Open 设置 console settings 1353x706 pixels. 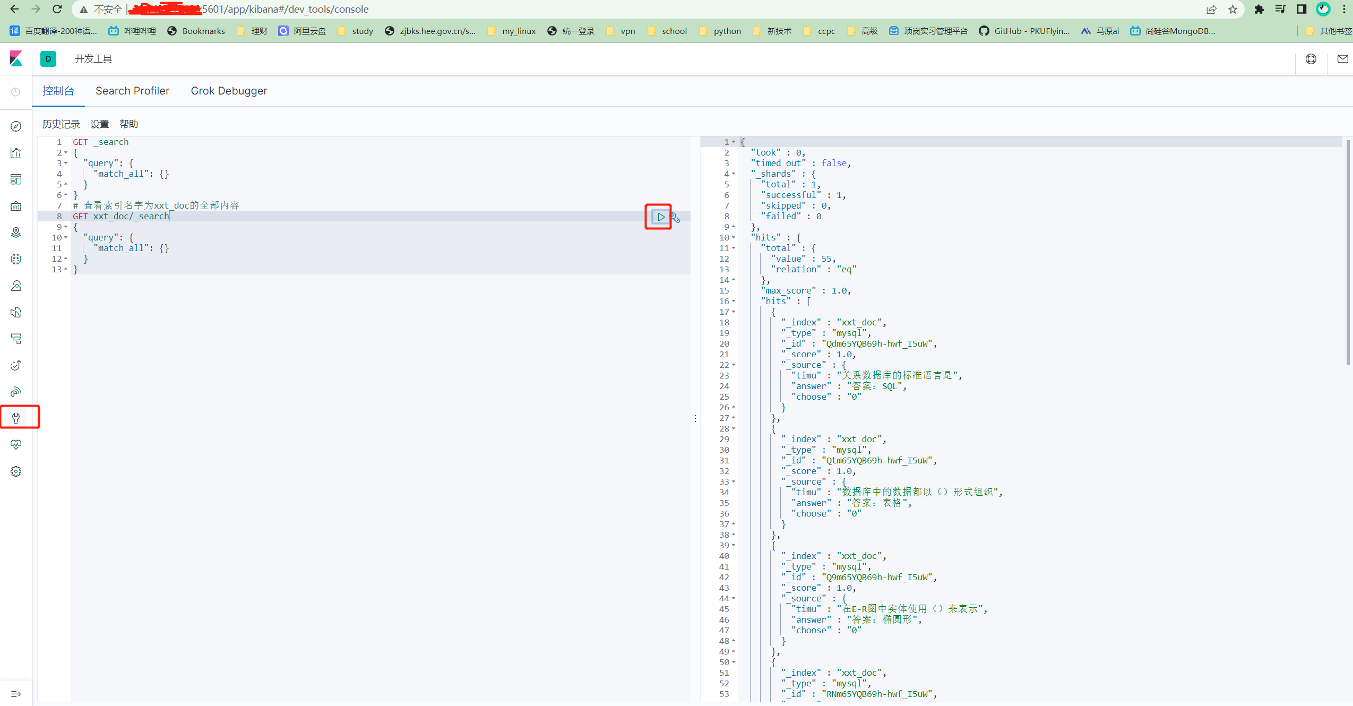(x=99, y=124)
